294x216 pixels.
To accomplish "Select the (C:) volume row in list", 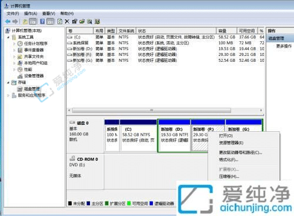I will pos(166,37).
